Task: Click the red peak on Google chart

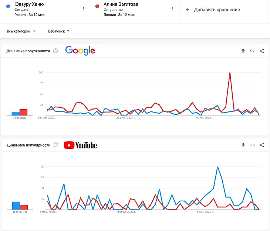Action: point(230,73)
